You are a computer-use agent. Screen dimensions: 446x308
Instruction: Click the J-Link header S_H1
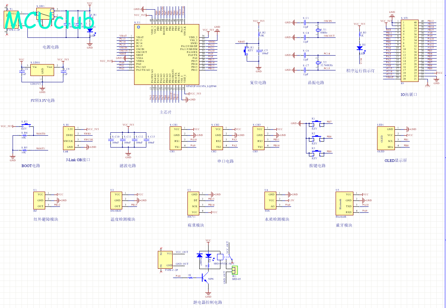(x=69, y=138)
